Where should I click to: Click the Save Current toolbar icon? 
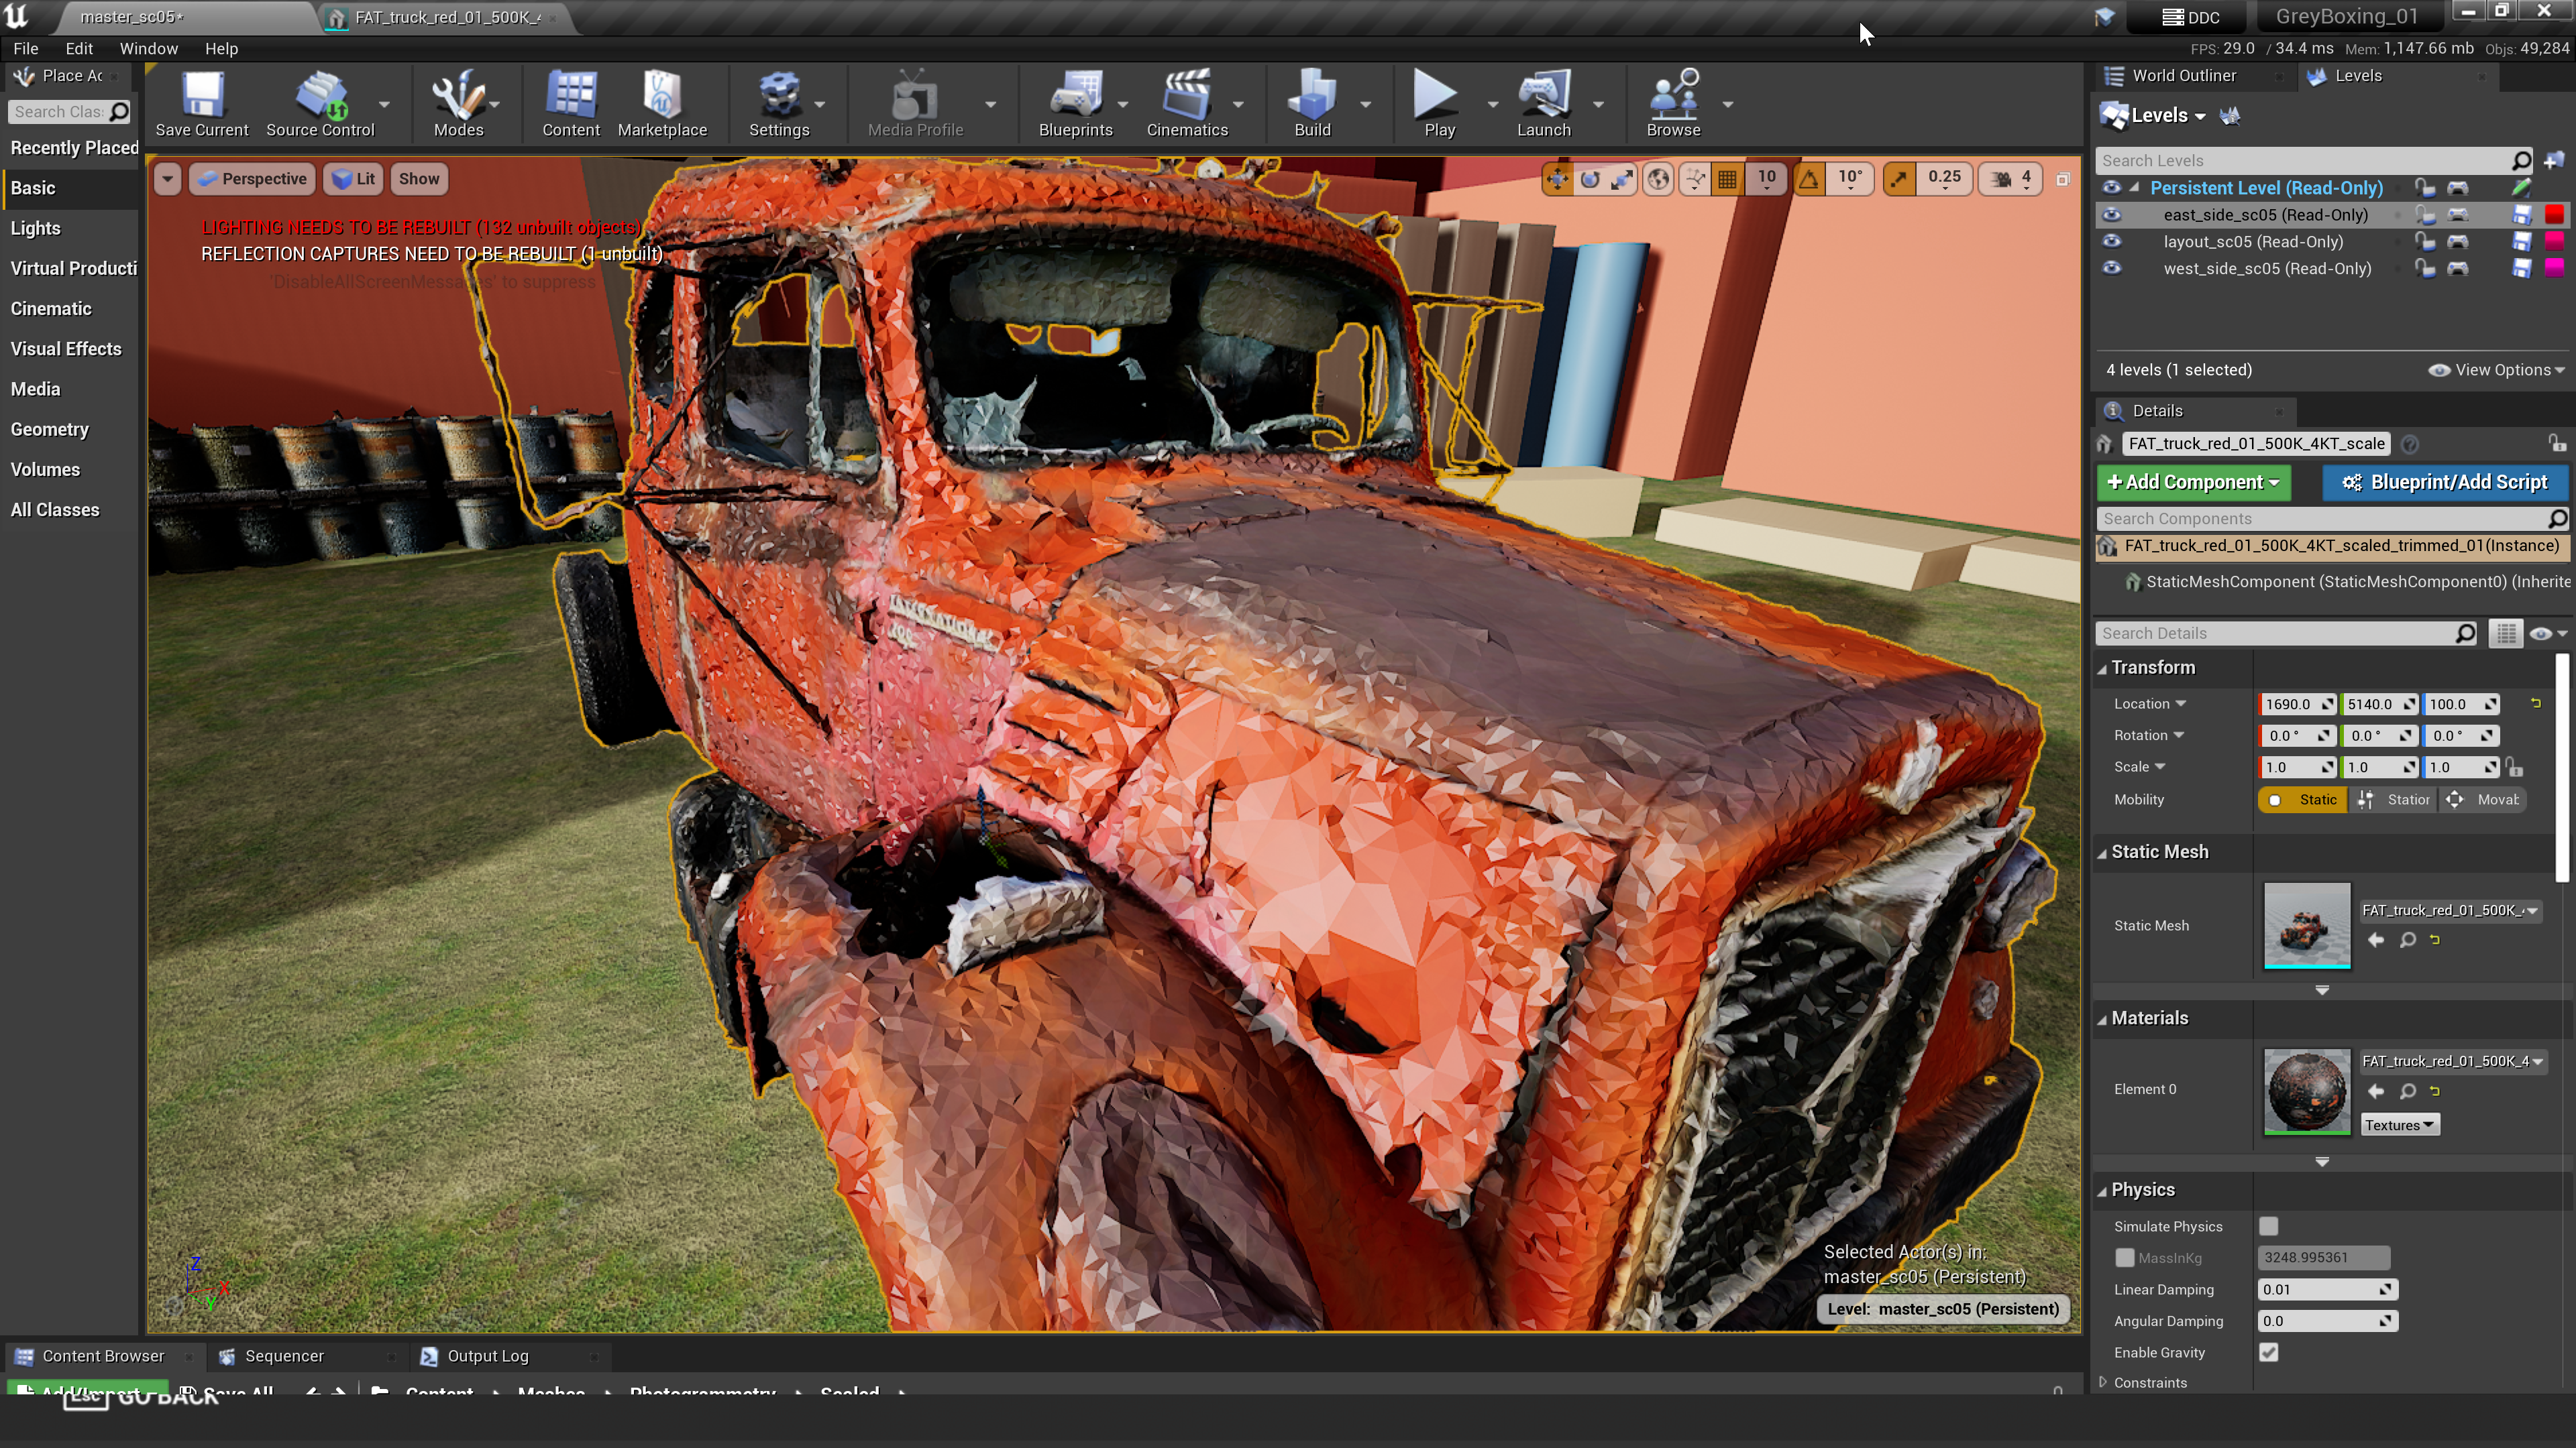[x=202, y=104]
